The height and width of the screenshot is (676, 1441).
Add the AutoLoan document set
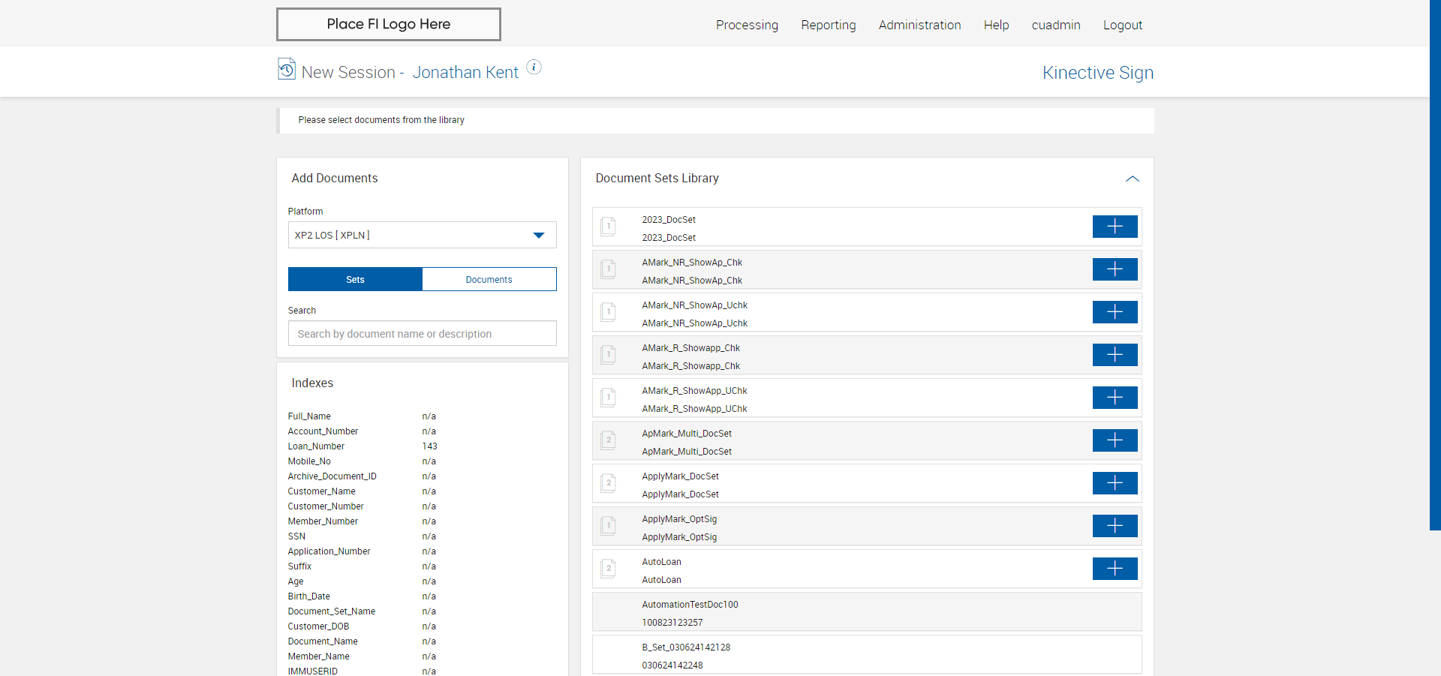click(x=1115, y=569)
